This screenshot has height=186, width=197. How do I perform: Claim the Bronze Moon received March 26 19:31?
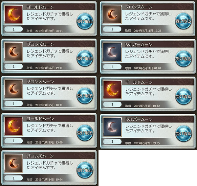(85, 58)
